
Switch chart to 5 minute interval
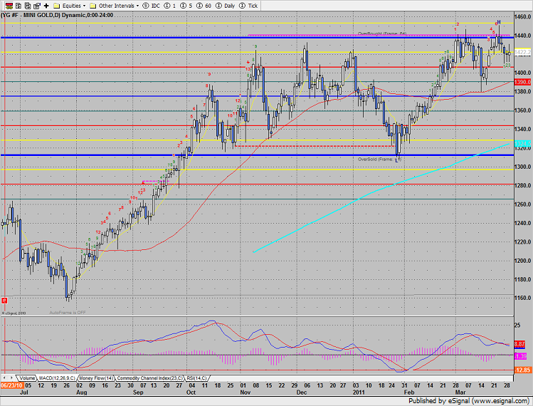click(x=186, y=6)
